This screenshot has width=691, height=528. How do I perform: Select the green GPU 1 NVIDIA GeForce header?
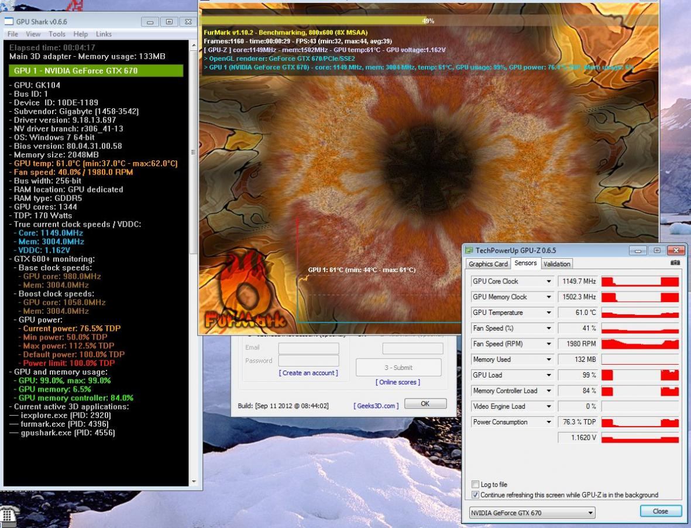click(x=96, y=70)
